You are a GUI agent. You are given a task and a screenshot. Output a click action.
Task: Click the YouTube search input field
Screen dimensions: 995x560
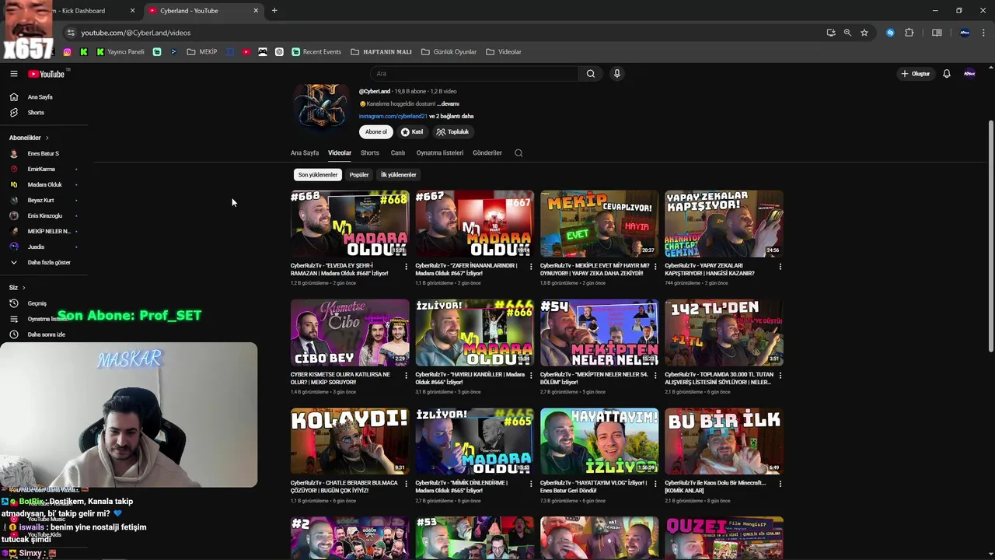click(x=474, y=74)
